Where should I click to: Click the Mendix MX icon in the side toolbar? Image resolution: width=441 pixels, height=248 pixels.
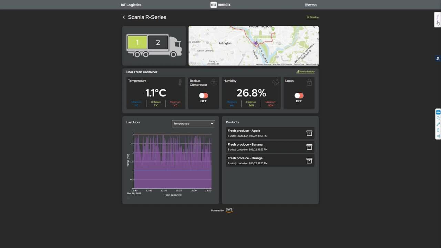coord(438,112)
